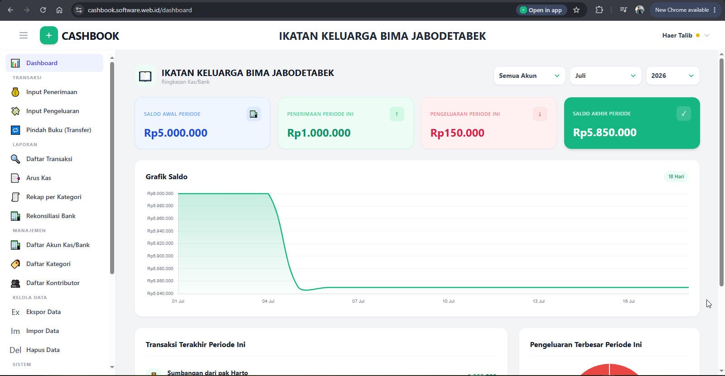Click the Pengeluaran Terbesar Periode Ini heading

tap(586, 344)
